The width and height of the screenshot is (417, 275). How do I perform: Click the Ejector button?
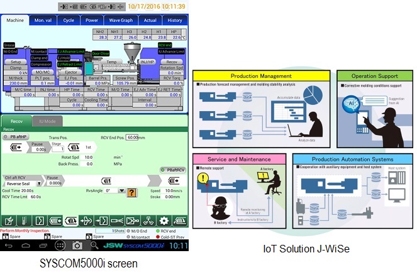(x=71, y=72)
